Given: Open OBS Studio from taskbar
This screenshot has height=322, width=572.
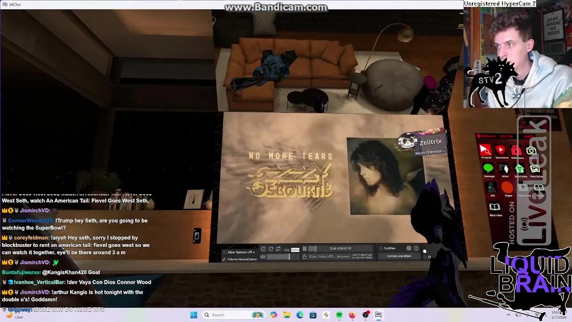Looking at the screenshot, I should tap(366, 315).
